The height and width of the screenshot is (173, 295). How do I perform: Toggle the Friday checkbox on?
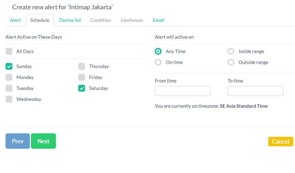click(x=82, y=78)
